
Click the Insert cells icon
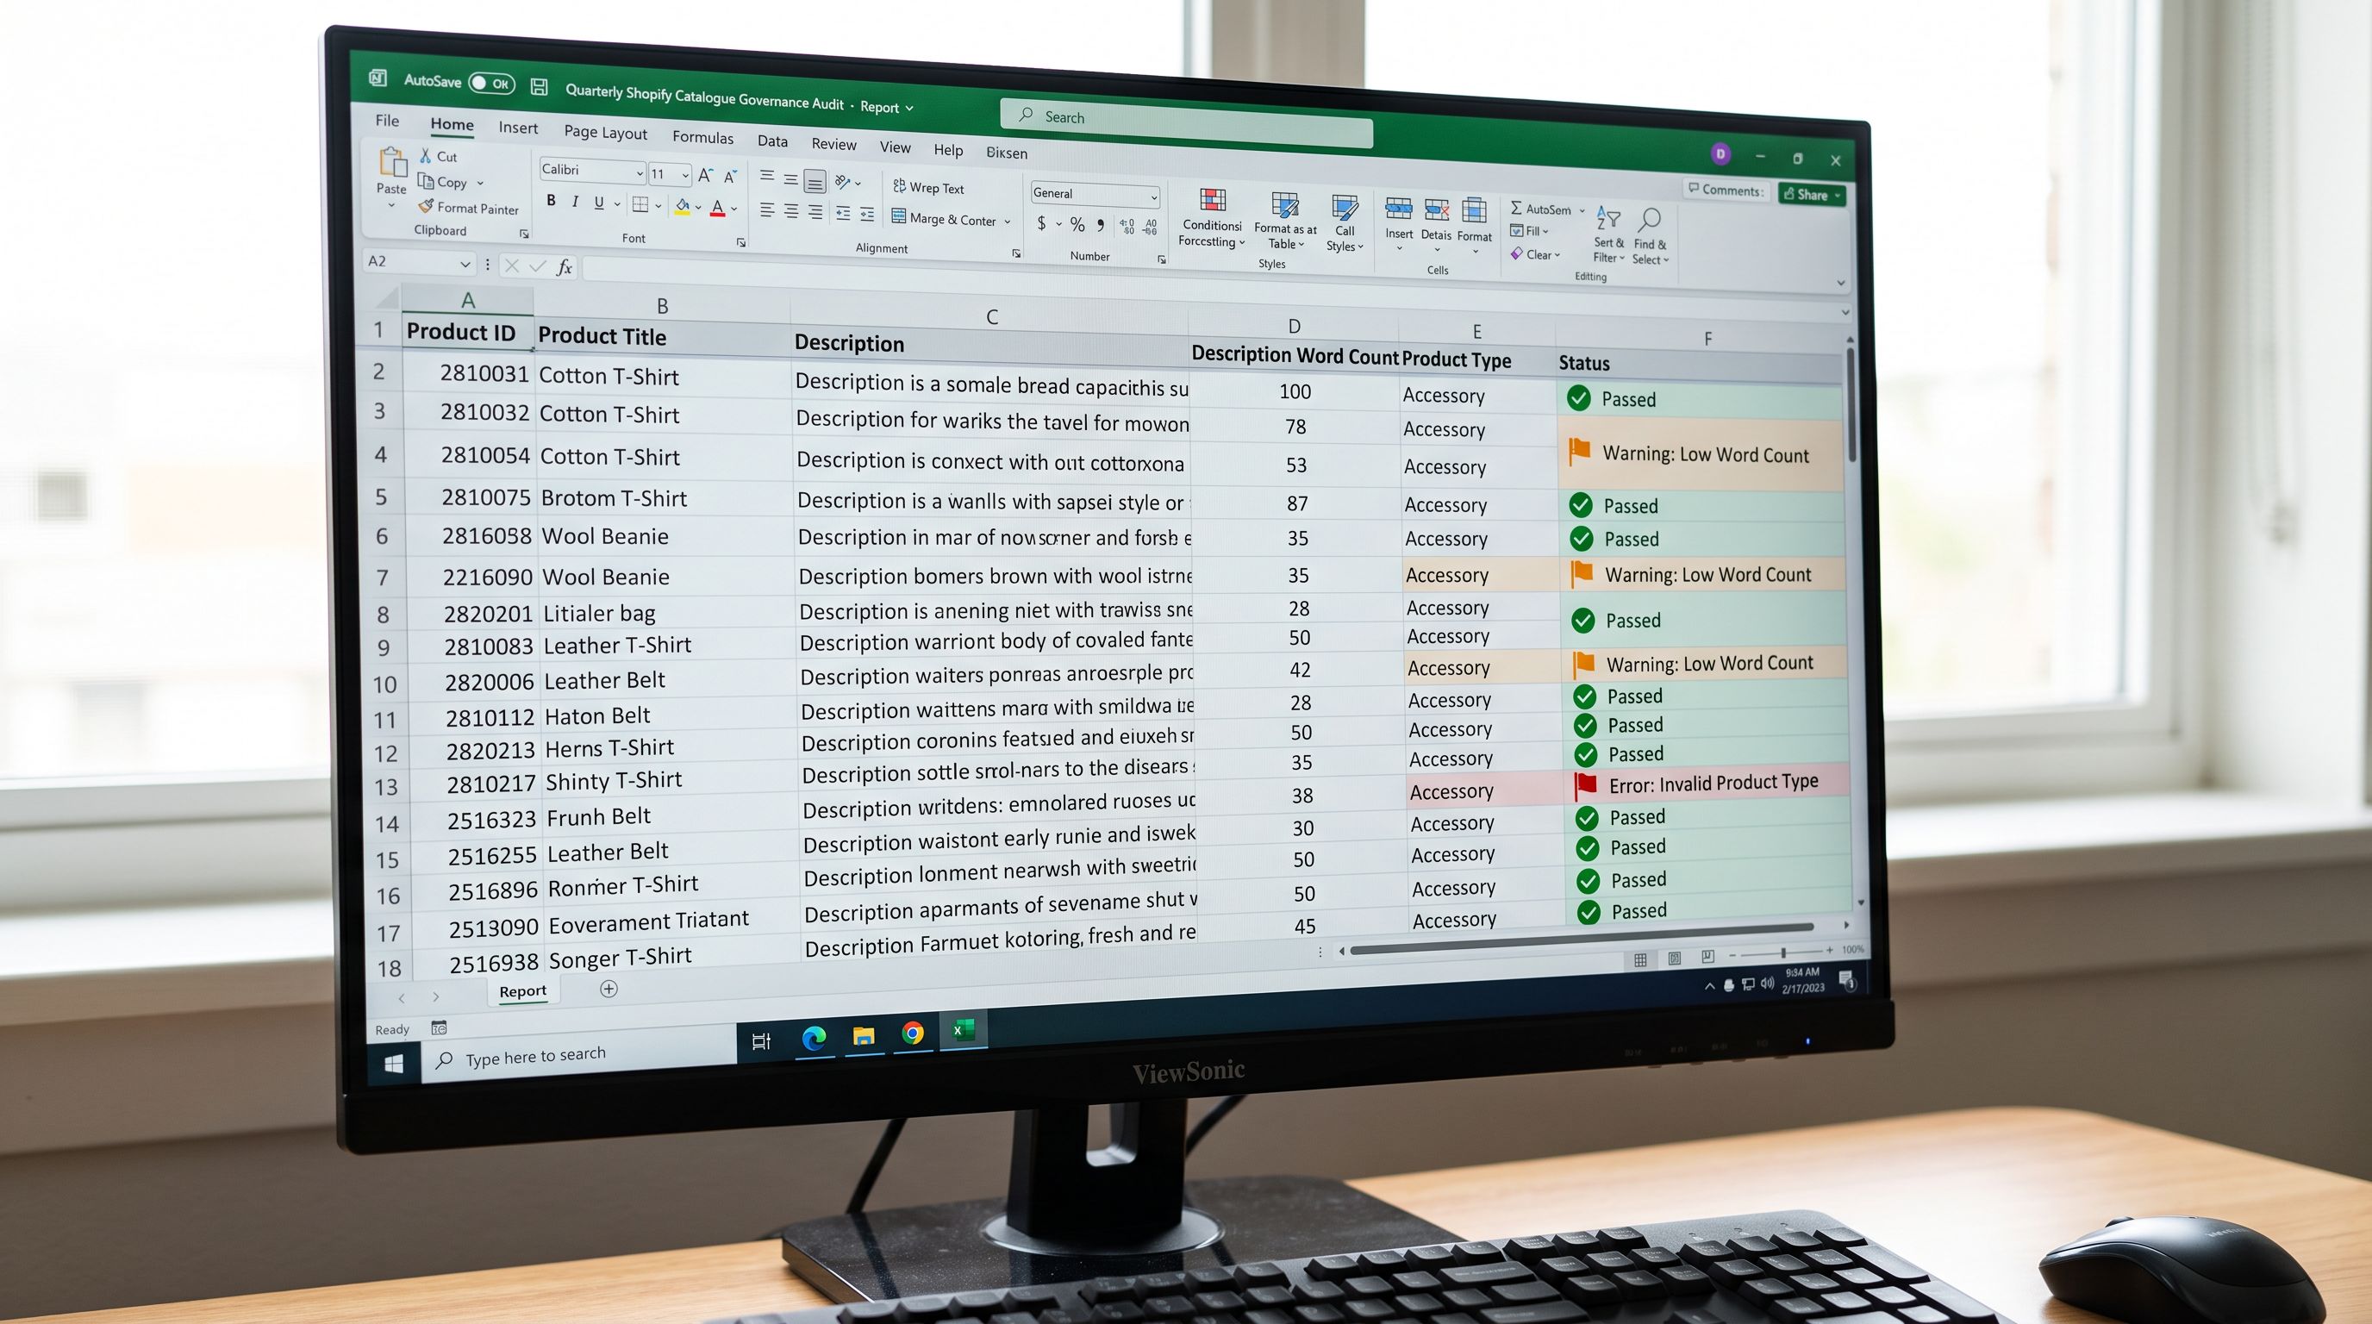click(1399, 210)
